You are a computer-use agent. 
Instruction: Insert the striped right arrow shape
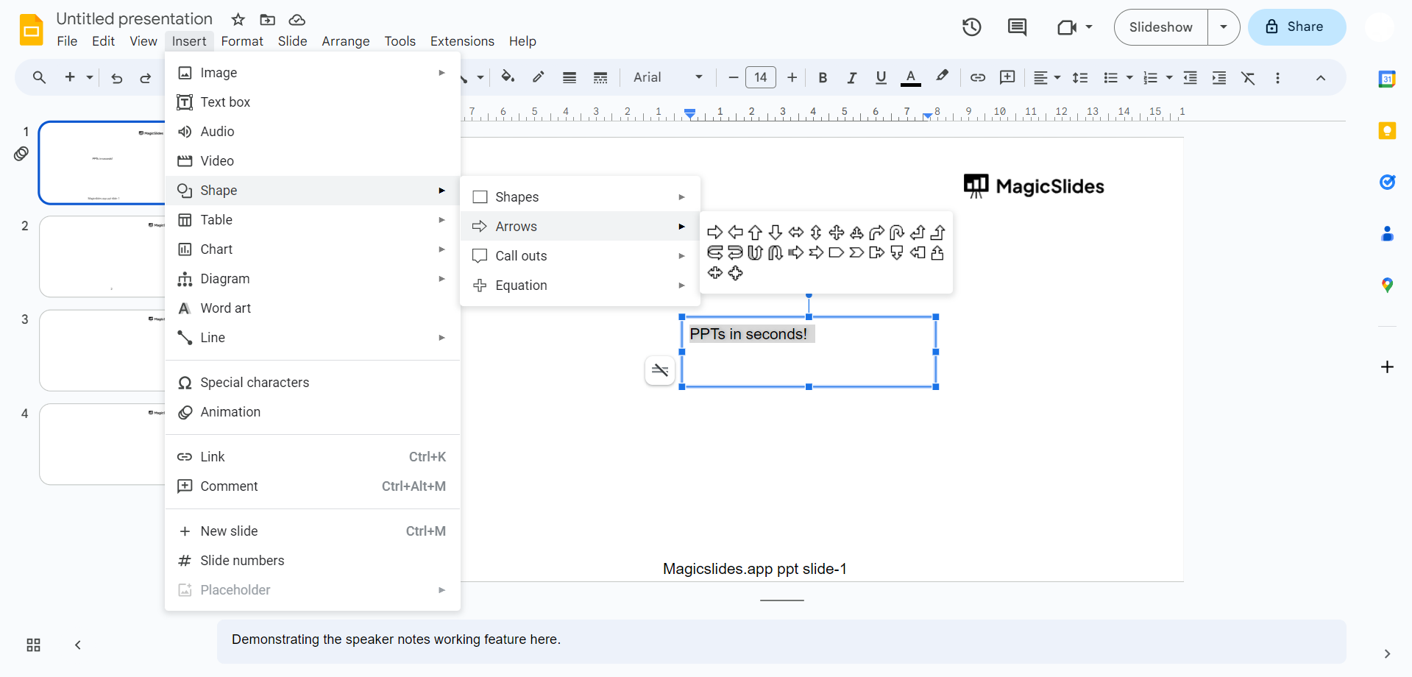(x=796, y=253)
